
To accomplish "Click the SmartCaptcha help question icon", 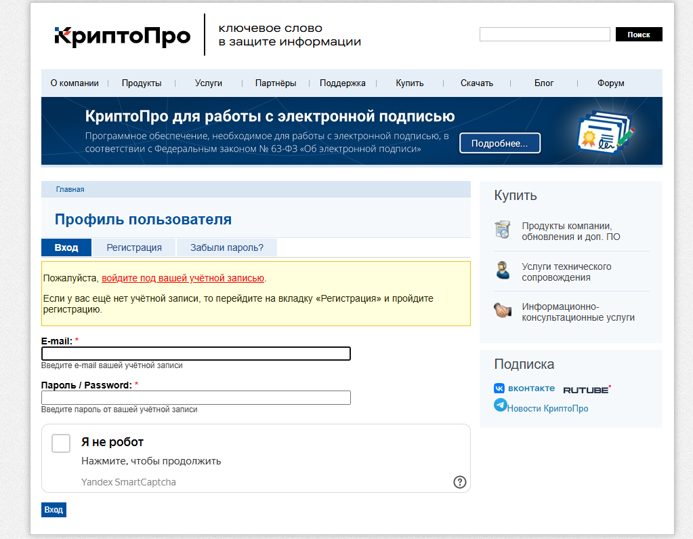I will click(x=460, y=482).
